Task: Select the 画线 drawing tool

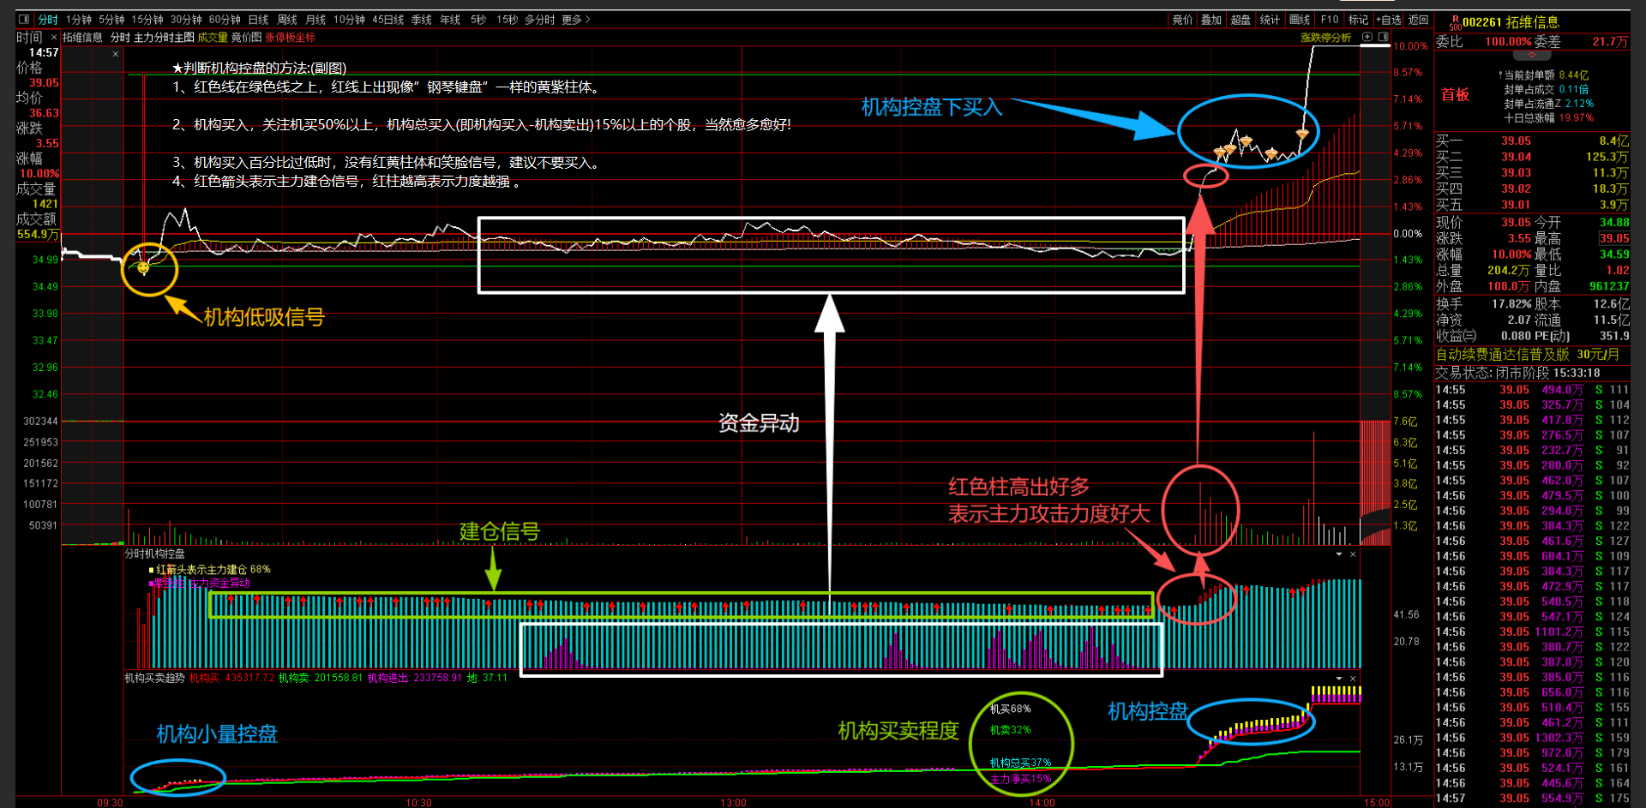Action: point(1299,19)
